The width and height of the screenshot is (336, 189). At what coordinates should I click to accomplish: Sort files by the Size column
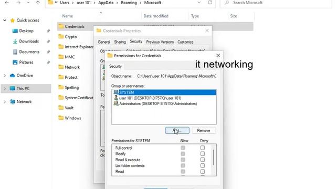coord(233,16)
